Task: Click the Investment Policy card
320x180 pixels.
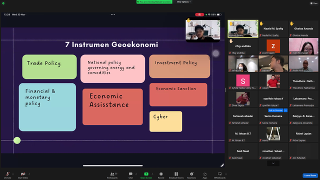Action: click(179, 66)
